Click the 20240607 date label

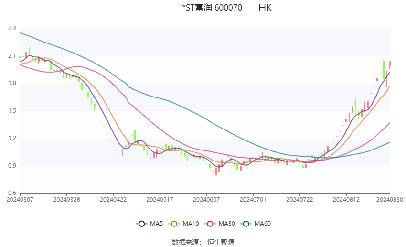[206, 200]
